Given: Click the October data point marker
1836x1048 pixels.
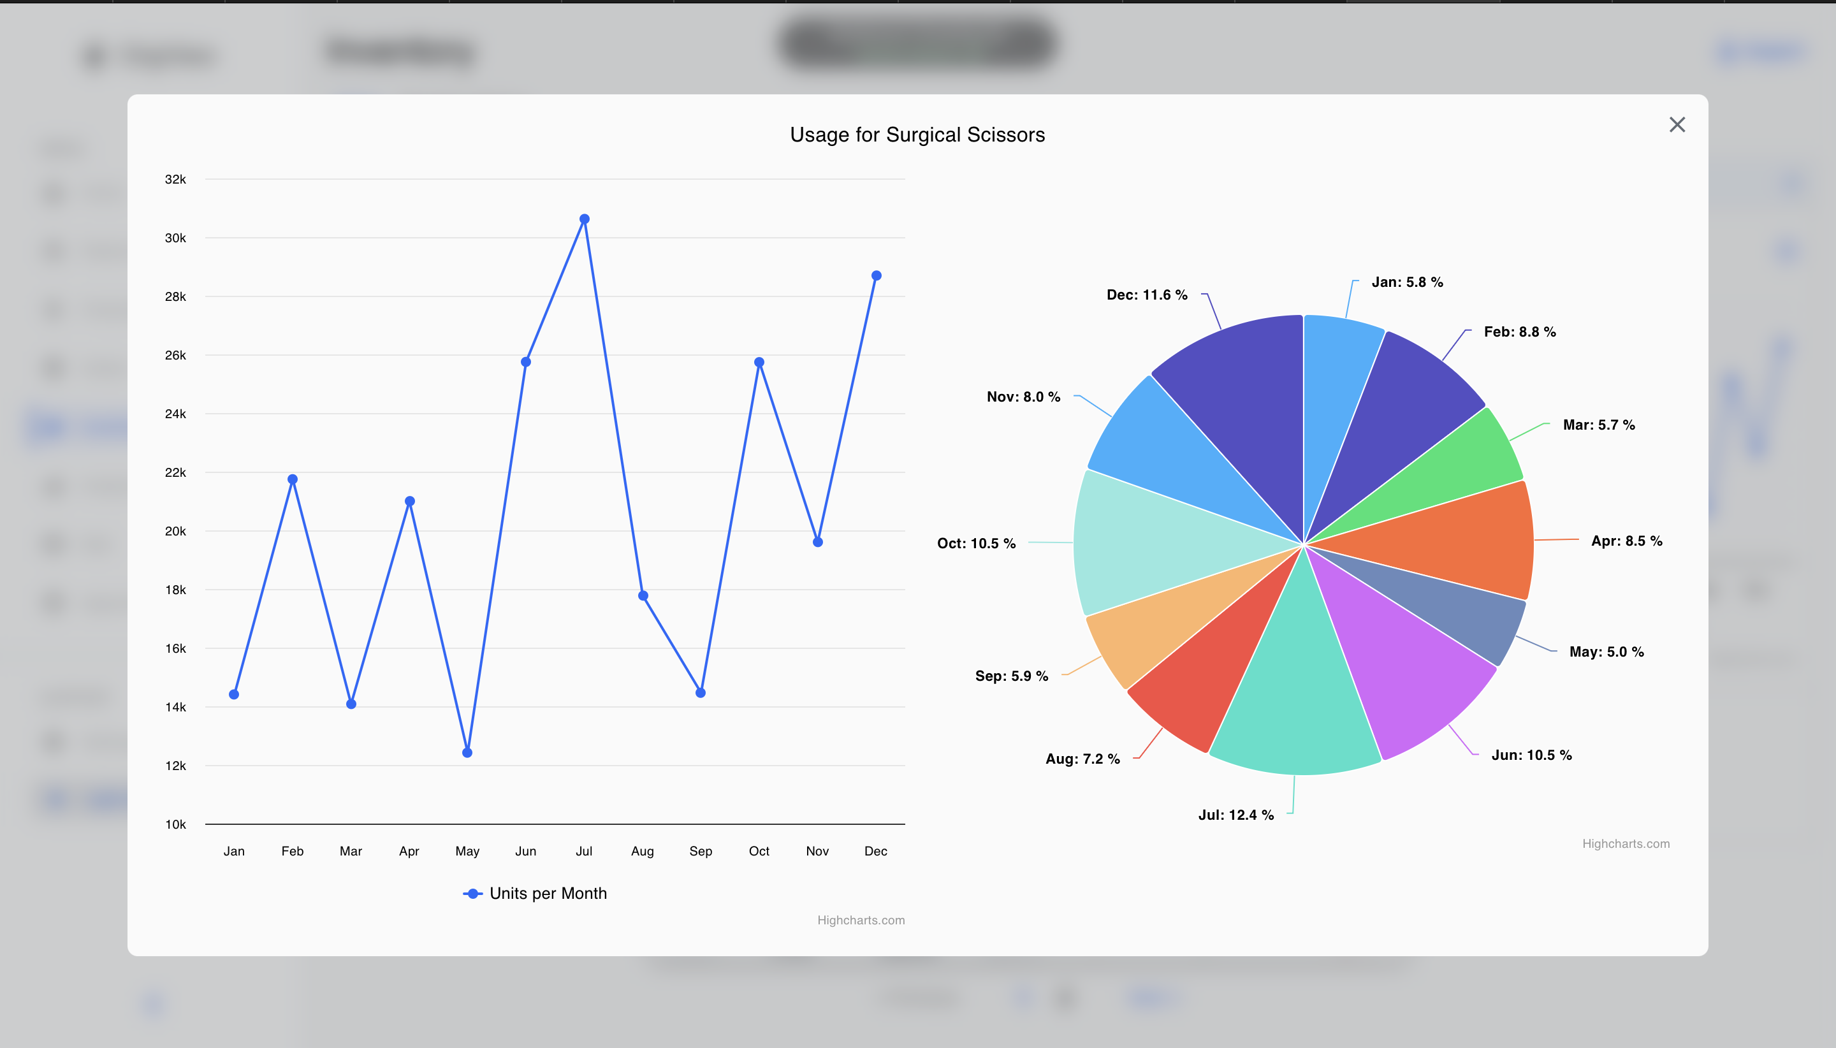Looking at the screenshot, I should pos(759,363).
